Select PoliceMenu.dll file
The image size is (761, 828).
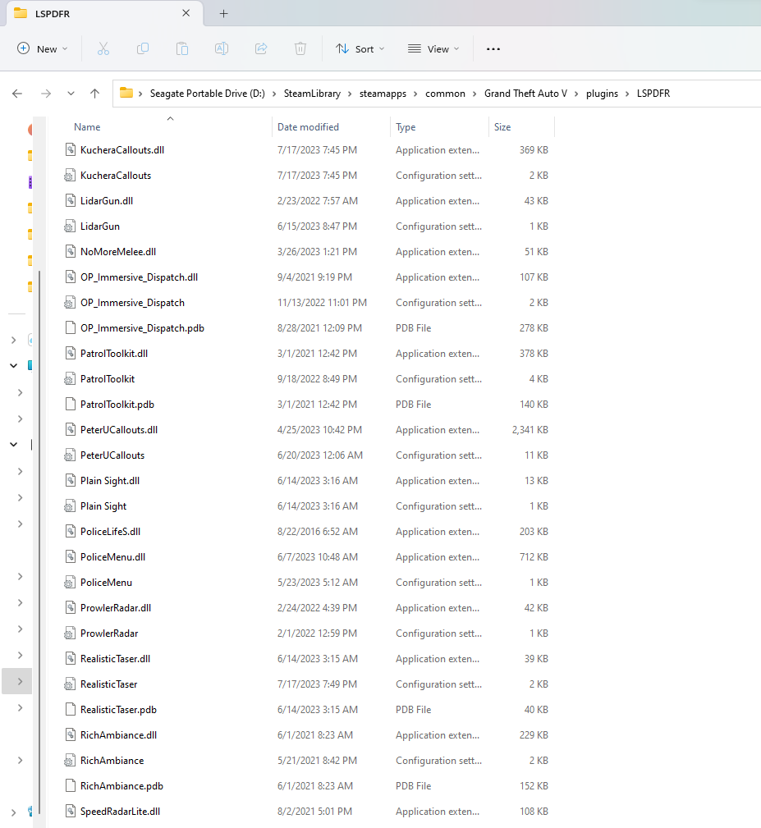point(112,557)
